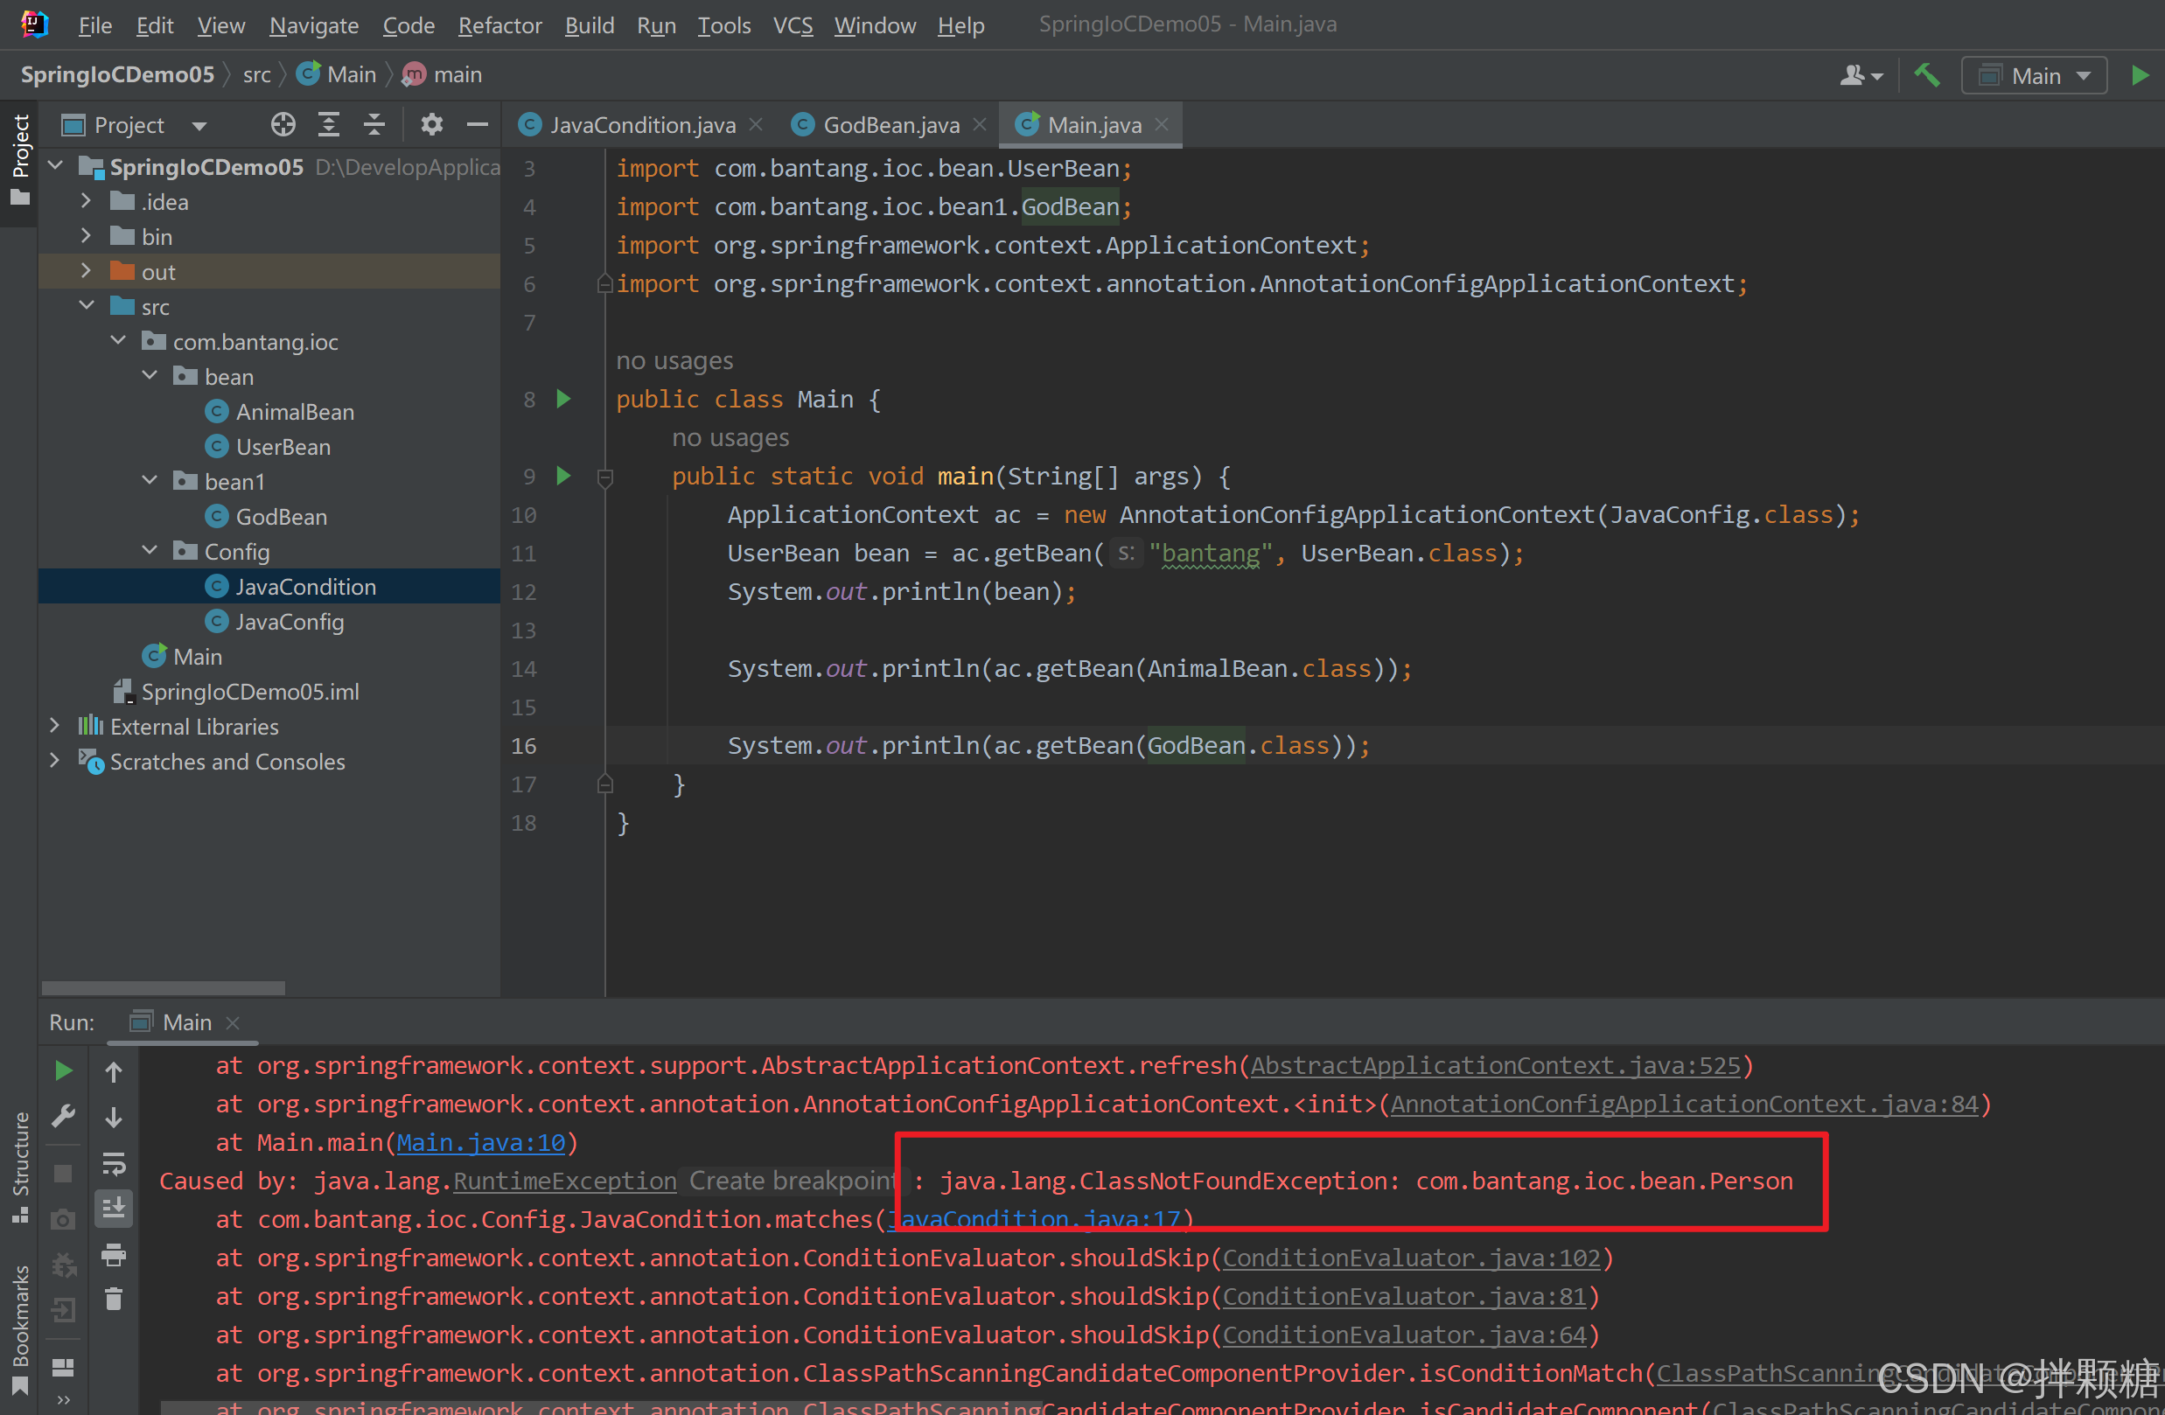The width and height of the screenshot is (2165, 1415).
Task: Switch to the GodBean.java editor tab
Action: pyautogui.click(x=890, y=124)
